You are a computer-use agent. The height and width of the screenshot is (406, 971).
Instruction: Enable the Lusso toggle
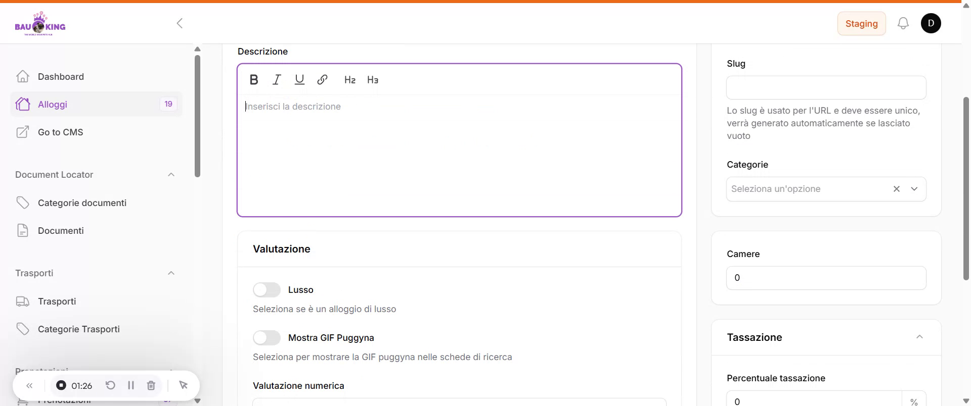point(267,290)
